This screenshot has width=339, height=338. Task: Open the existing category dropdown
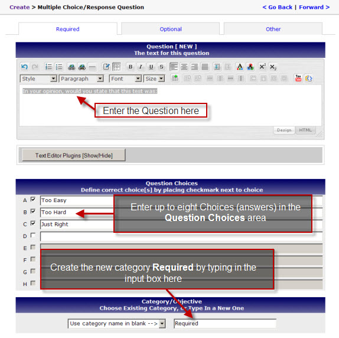[x=117, y=323]
